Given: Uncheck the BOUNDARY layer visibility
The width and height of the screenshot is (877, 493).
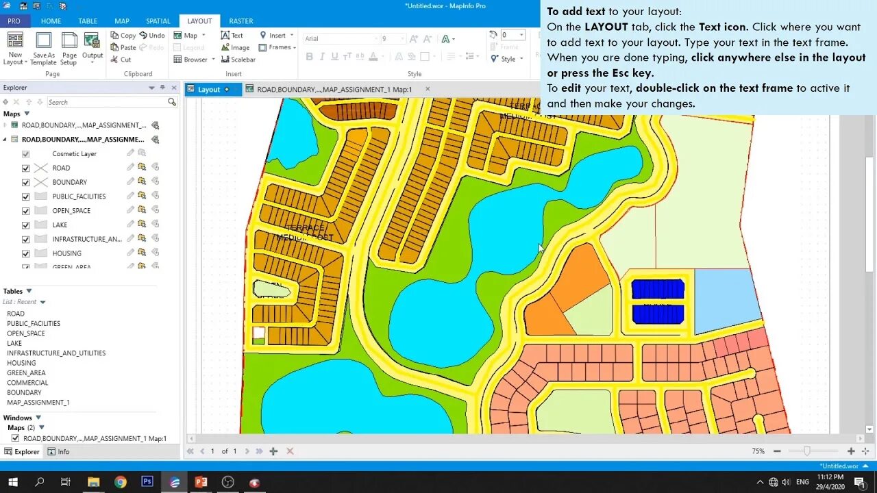Looking at the screenshot, I should (26, 183).
